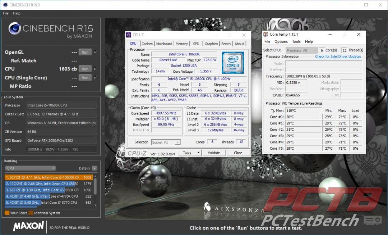Open Check for Intel Driver Updates link
This screenshot has width=388, height=235.
coord(338,57)
